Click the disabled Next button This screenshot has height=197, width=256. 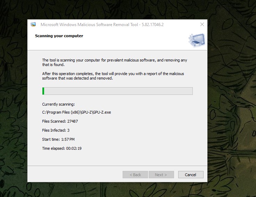pos(161,175)
